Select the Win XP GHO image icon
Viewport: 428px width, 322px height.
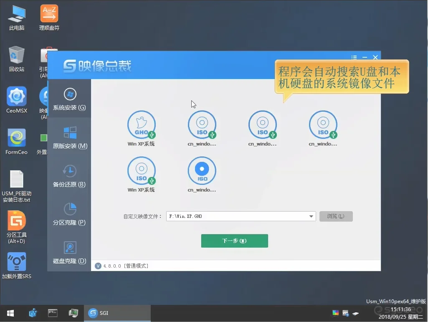click(141, 125)
